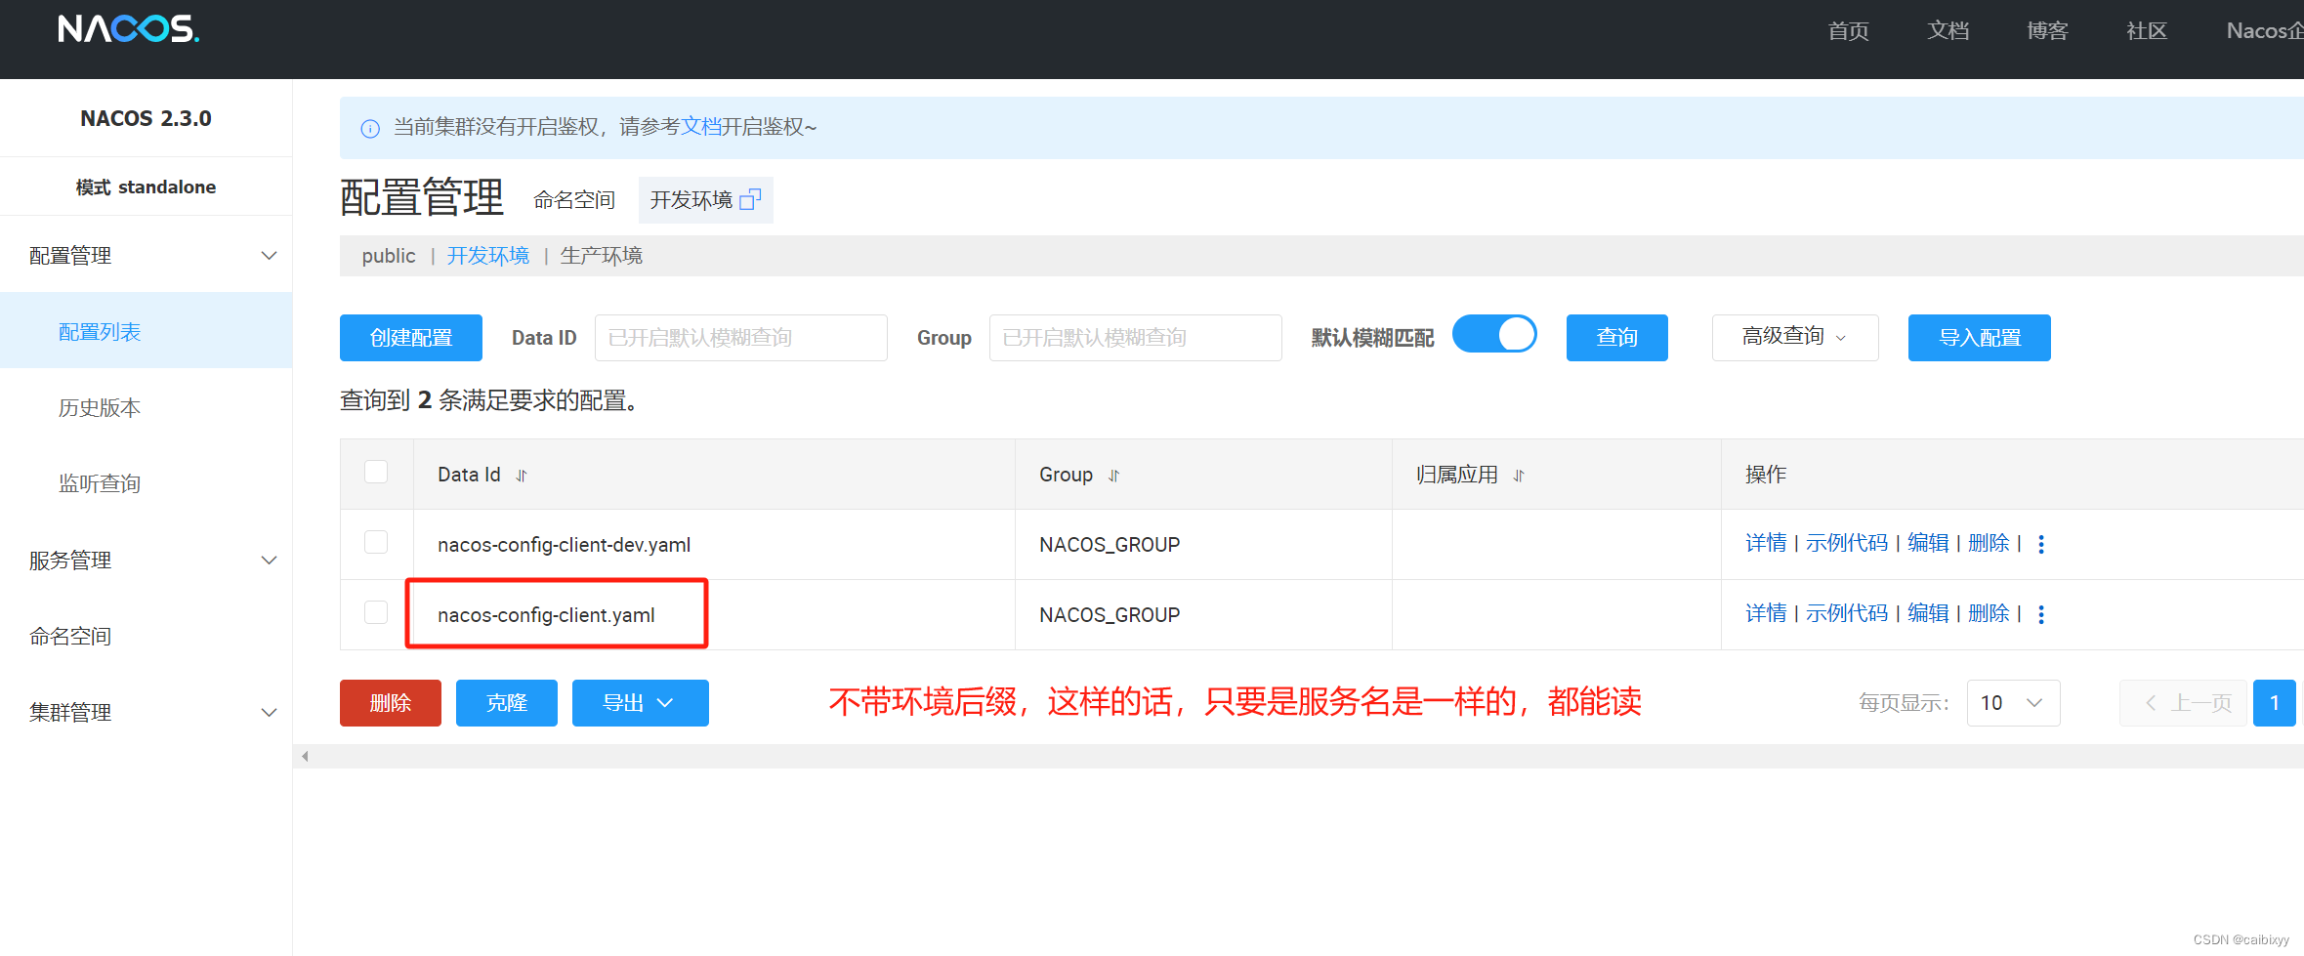Toggle the 默认模糊匹配 switch
This screenshot has width=2304, height=956.
pos(1494,335)
